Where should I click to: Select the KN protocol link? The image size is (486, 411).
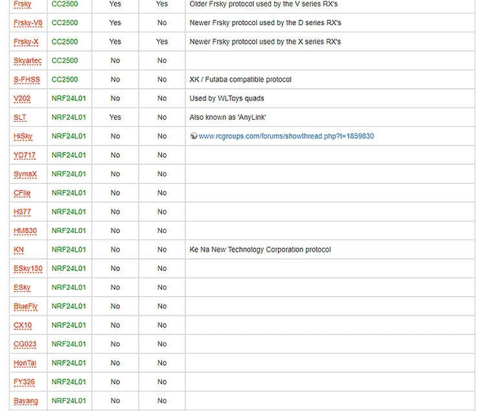pyautogui.click(x=19, y=250)
